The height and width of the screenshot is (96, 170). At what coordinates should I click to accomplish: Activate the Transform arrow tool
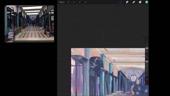tap(86, 2)
